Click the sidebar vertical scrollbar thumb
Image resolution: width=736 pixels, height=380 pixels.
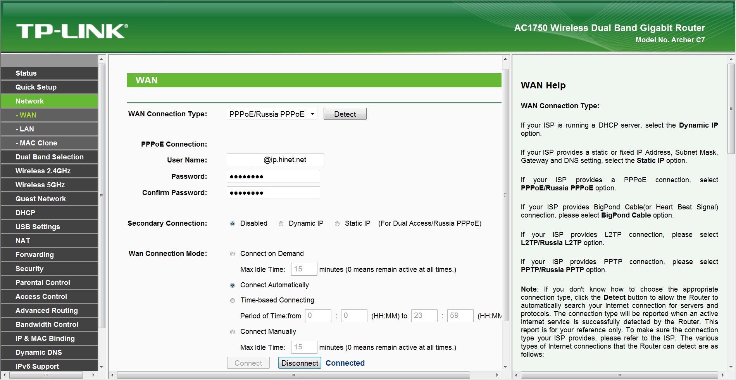coord(102,196)
